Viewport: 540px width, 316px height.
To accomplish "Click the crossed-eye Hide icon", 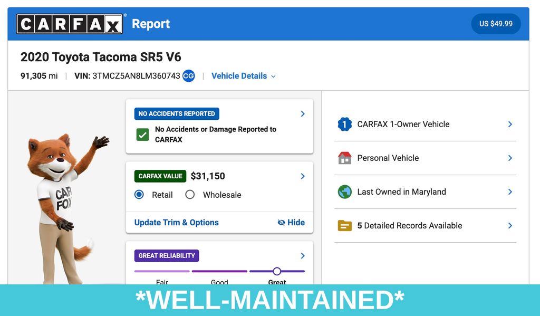I will tap(281, 223).
